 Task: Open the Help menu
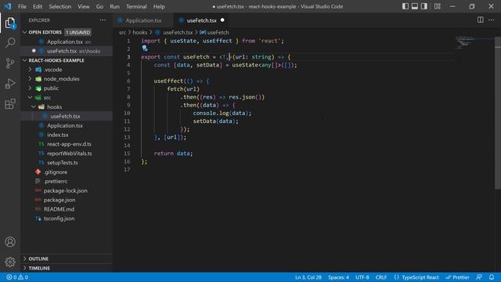click(x=159, y=6)
